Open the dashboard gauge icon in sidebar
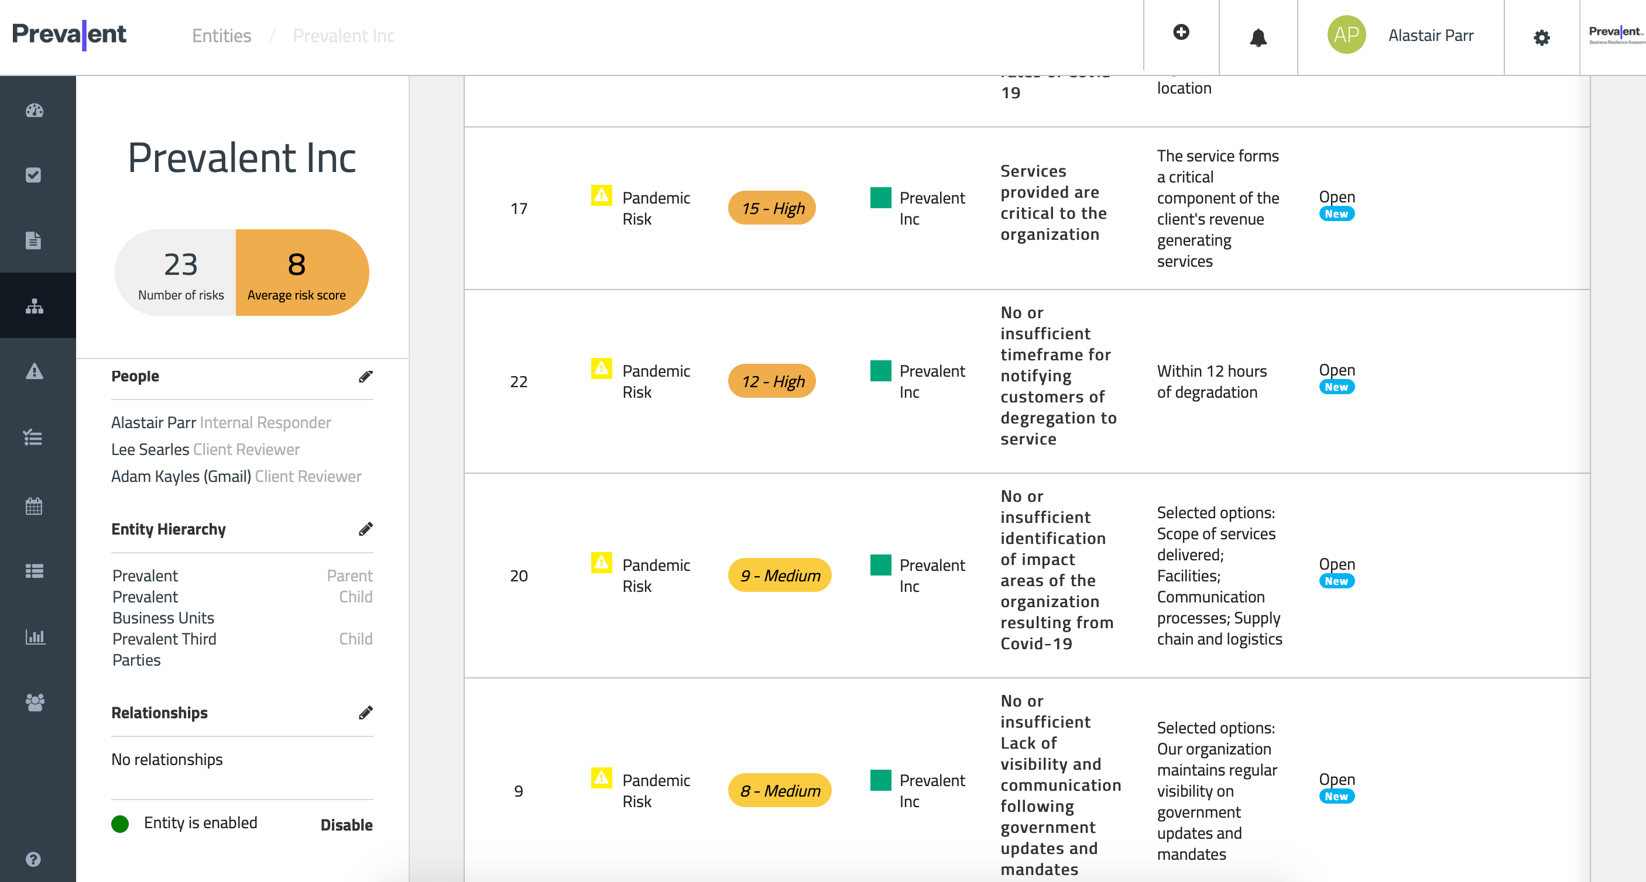 point(35,111)
